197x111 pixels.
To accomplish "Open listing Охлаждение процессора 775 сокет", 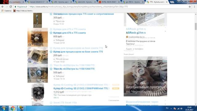I will click(83, 14).
